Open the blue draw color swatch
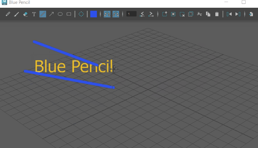258x148 pixels. click(94, 14)
